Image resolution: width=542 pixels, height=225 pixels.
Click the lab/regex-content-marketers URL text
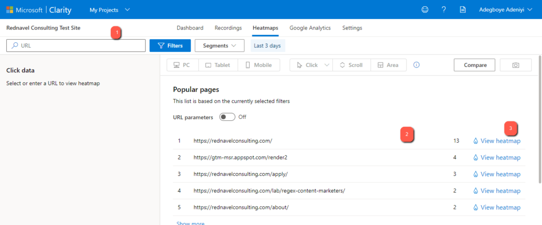pos(269,191)
